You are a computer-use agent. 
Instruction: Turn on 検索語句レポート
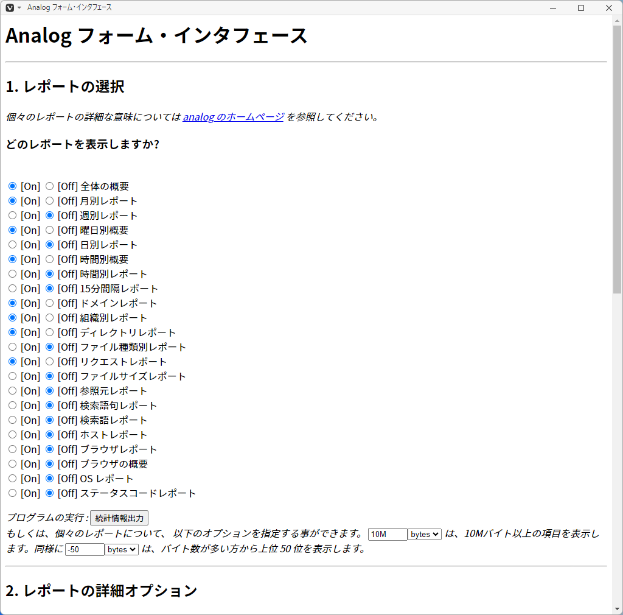coord(12,406)
